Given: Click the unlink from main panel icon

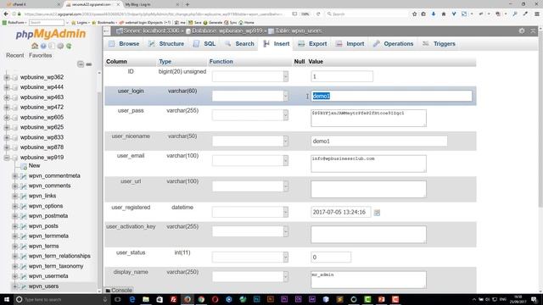Looking at the screenshot, I should point(89,64).
